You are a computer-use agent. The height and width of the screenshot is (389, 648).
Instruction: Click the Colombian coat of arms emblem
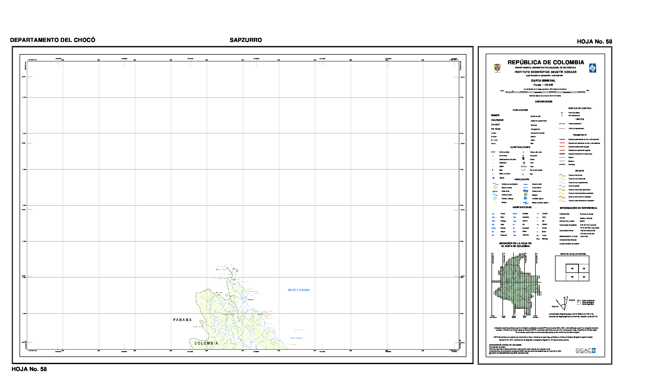[x=497, y=68]
